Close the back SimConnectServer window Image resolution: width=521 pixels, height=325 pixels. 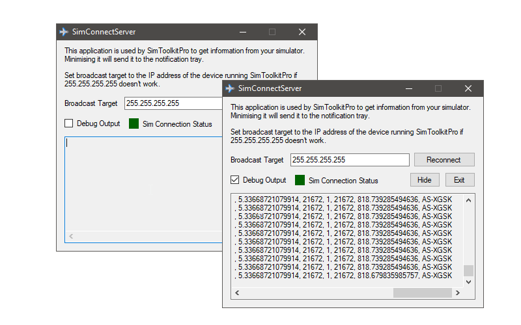[302, 32]
